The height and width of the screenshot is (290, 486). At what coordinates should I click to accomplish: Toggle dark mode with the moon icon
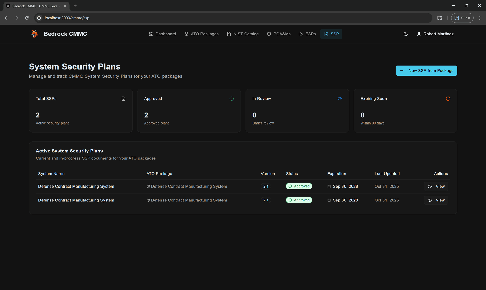pyautogui.click(x=406, y=34)
